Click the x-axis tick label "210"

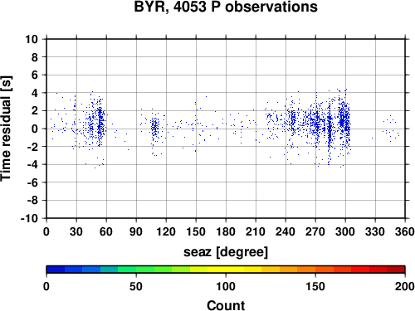point(256,231)
